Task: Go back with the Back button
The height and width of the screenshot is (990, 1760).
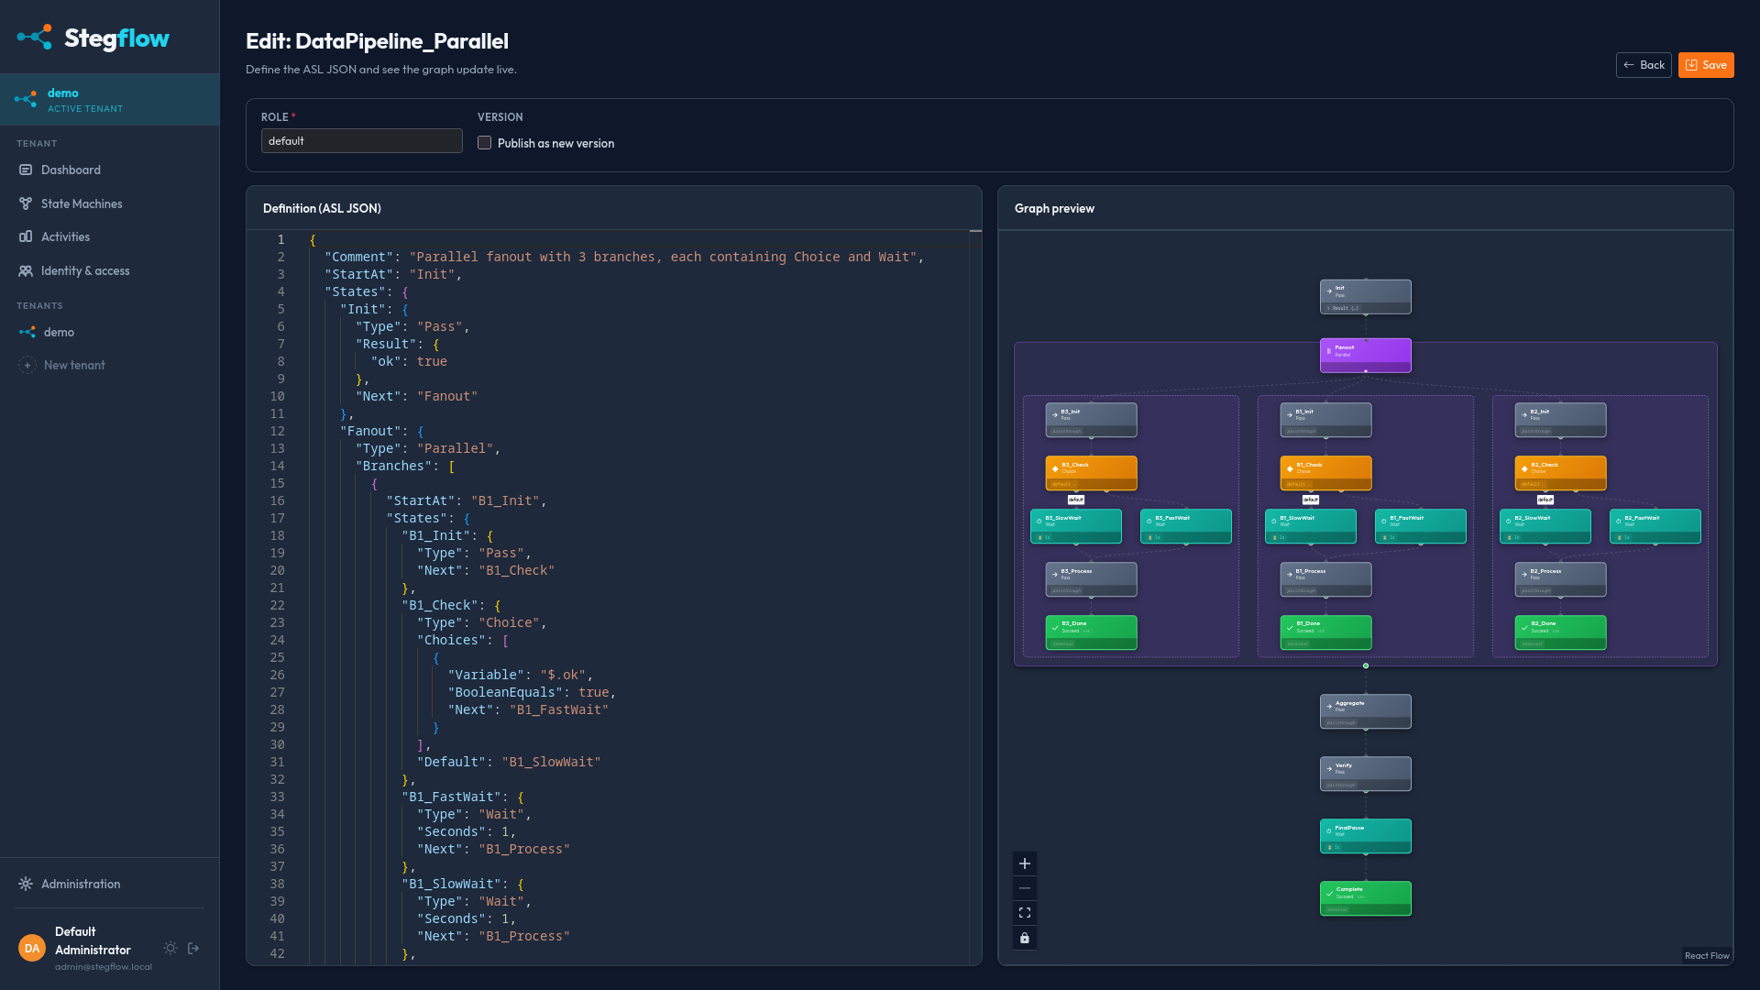Action: (1644, 65)
